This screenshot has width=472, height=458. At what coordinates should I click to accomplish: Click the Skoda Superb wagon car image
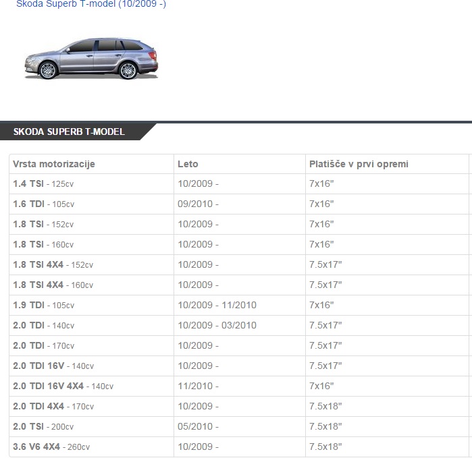[x=92, y=59]
